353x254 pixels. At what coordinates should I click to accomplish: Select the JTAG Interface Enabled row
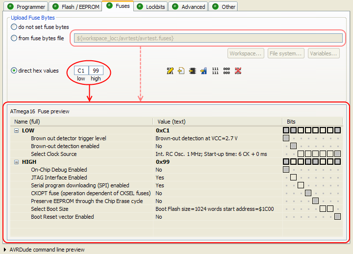(x=59, y=178)
